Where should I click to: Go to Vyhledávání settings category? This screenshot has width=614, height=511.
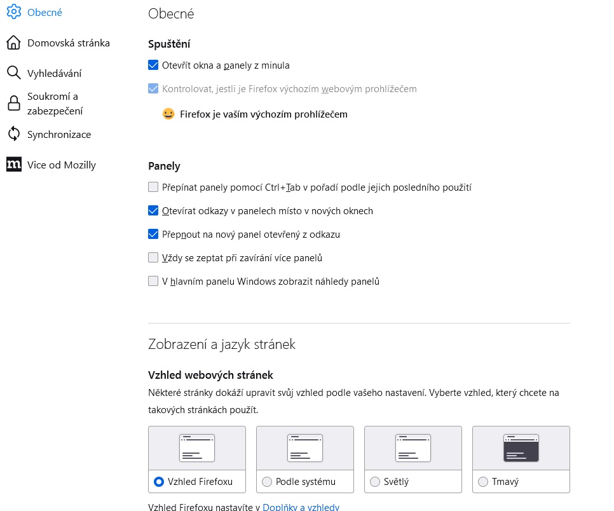coord(54,73)
